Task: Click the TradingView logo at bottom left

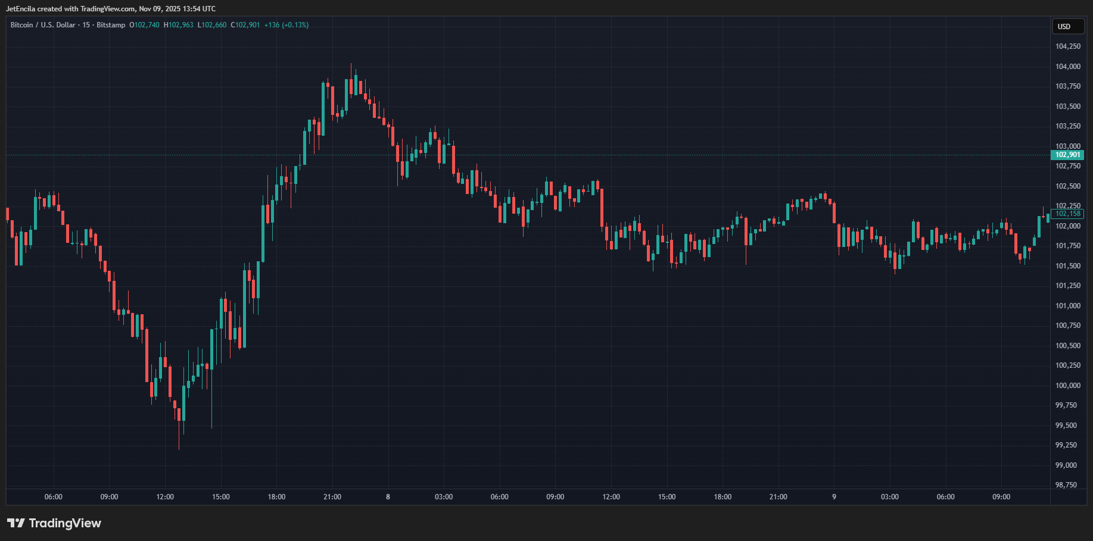Action: (54, 523)
